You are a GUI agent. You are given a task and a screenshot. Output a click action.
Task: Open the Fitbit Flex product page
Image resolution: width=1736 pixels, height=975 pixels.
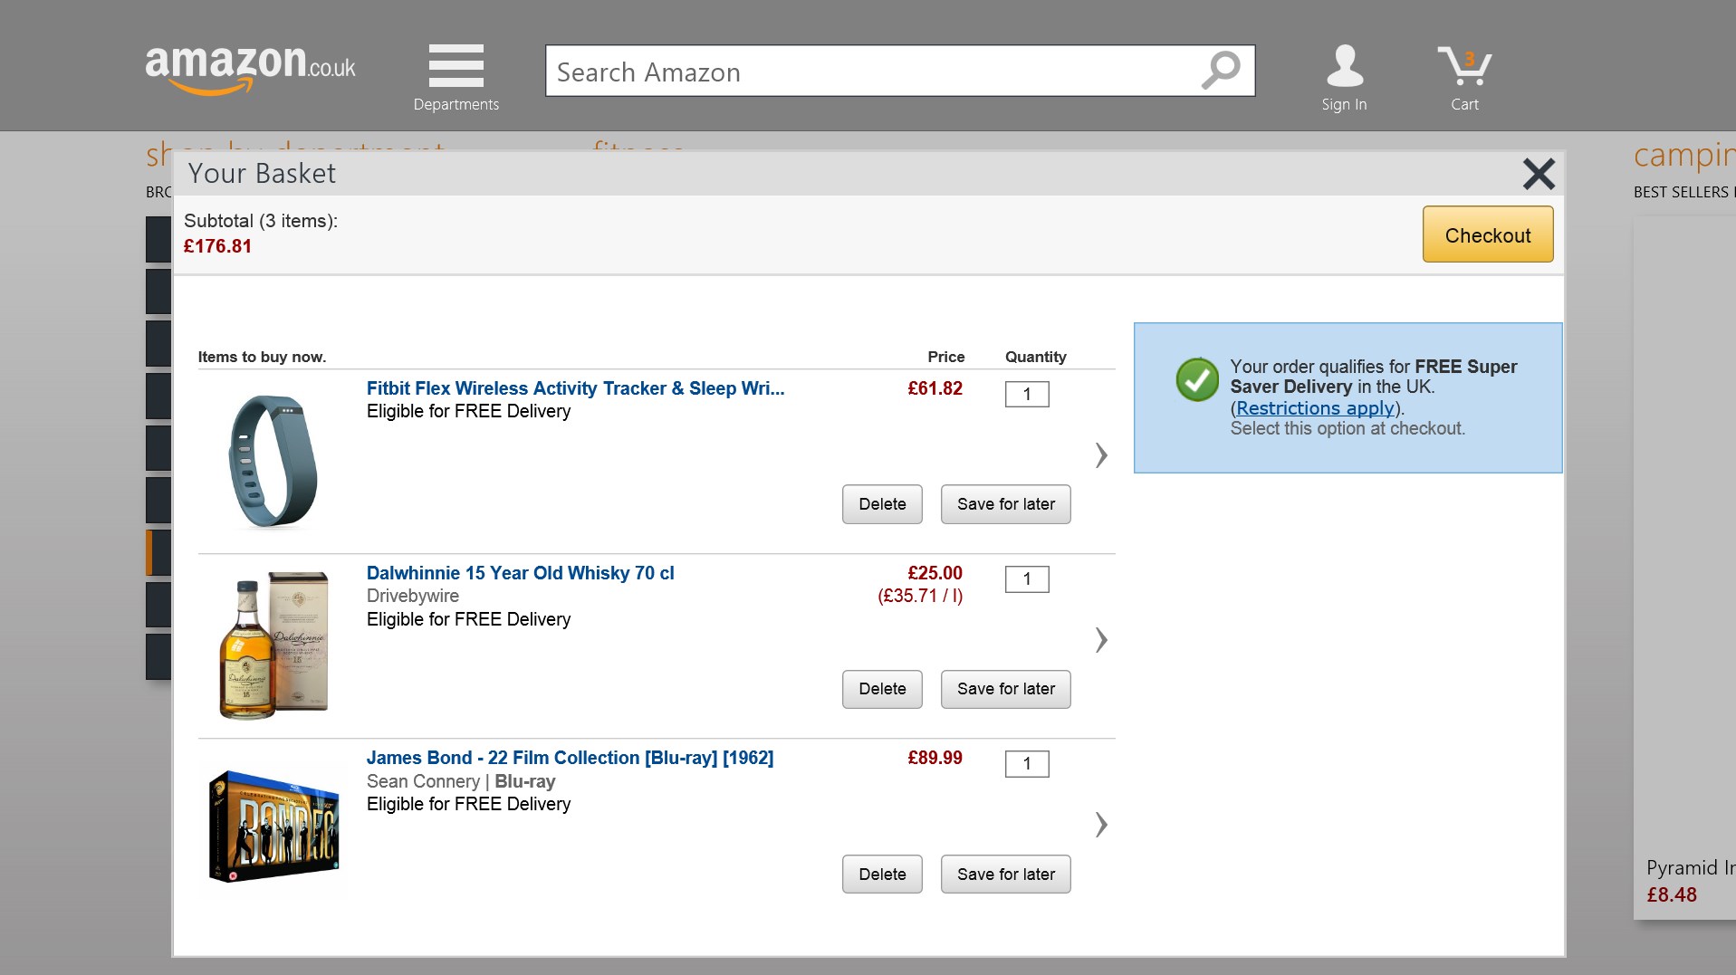pyautogui.click(x=574, y=388)
